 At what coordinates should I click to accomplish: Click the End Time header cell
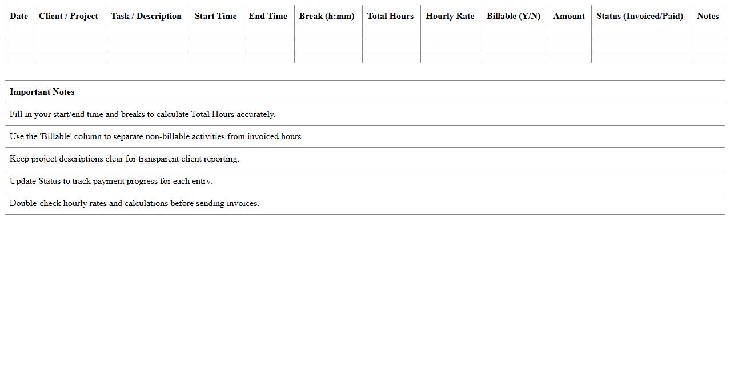pos(268,16)
